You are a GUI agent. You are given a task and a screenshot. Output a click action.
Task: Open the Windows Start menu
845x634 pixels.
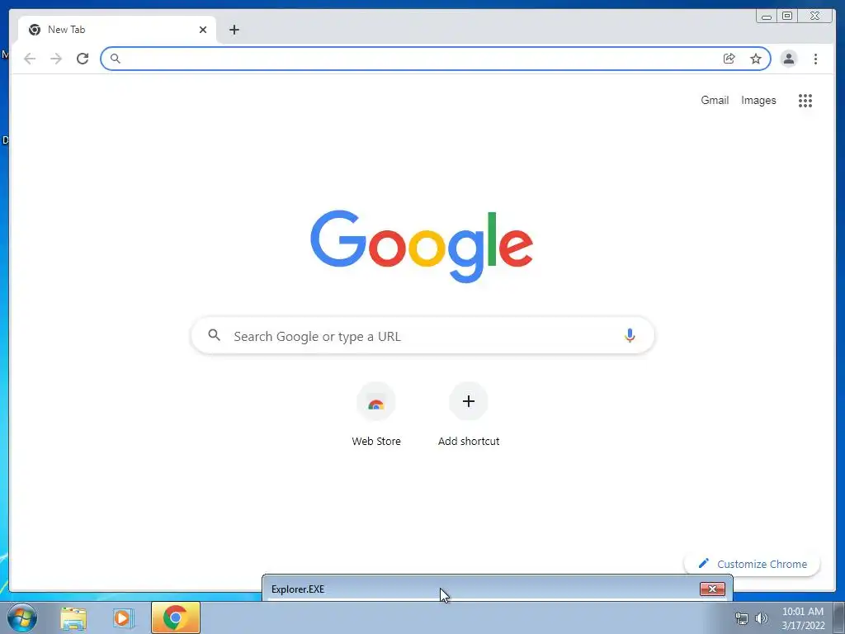pos(22,617)
